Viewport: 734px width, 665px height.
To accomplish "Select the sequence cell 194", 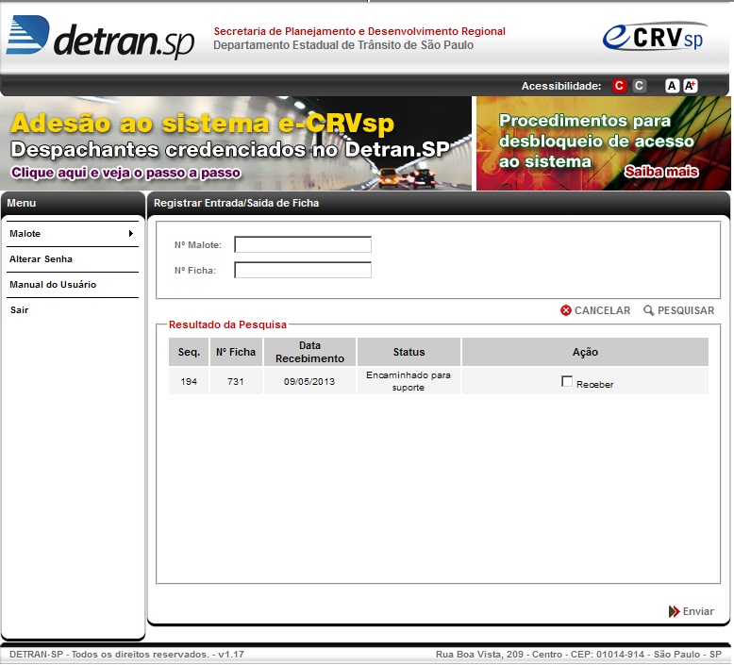I will 189,381.
